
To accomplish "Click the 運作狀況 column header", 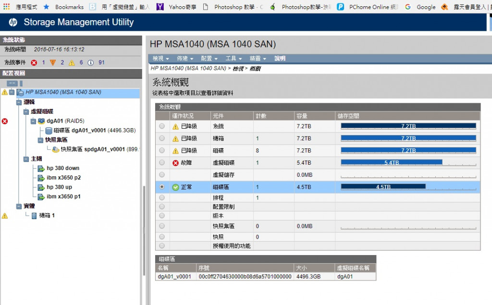I will click(x=190, y=116).
